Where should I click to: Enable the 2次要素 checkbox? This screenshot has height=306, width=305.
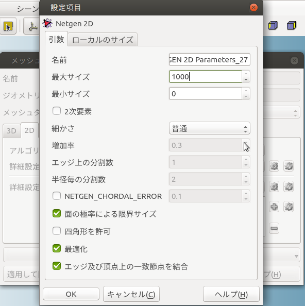point(57,111)
